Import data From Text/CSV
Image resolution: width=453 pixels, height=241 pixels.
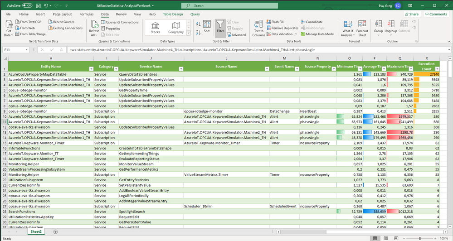point(28,22)
